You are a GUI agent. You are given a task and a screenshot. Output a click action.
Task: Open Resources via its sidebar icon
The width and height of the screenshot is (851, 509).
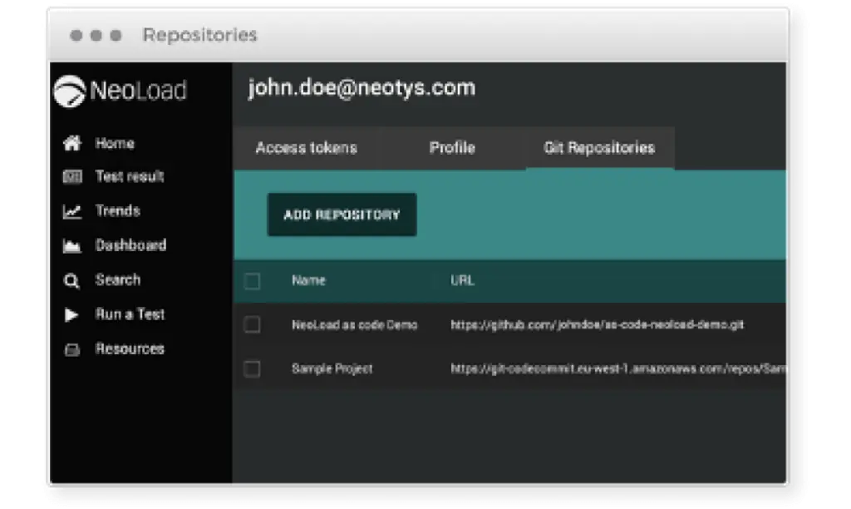(72, 349)
